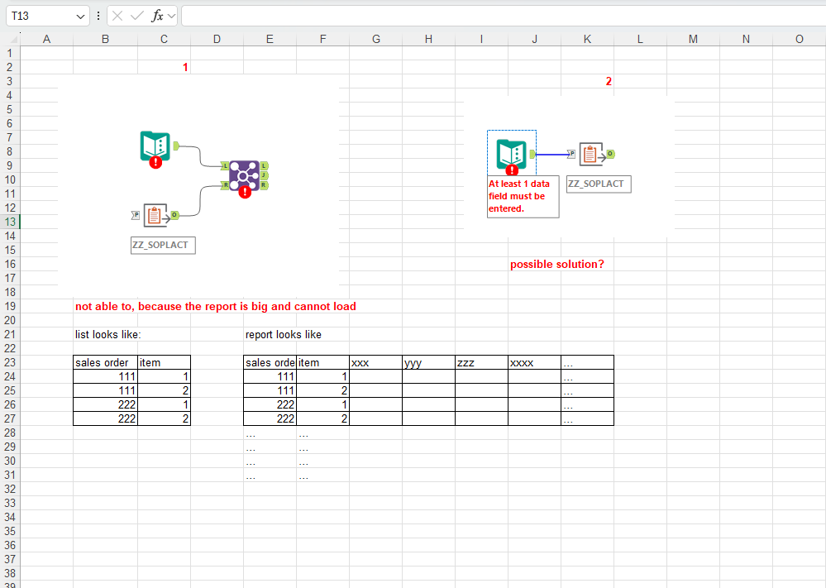
Task: Click the 'item' header in the list table
Action: (164, 362)
